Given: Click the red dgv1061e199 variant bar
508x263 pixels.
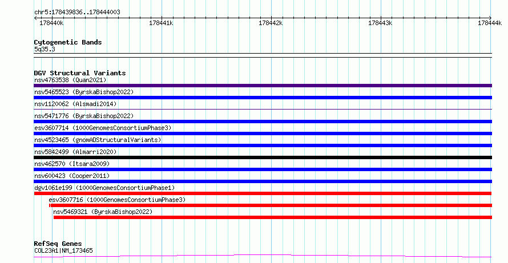Looking at the screenshot, I should [263, 193].
